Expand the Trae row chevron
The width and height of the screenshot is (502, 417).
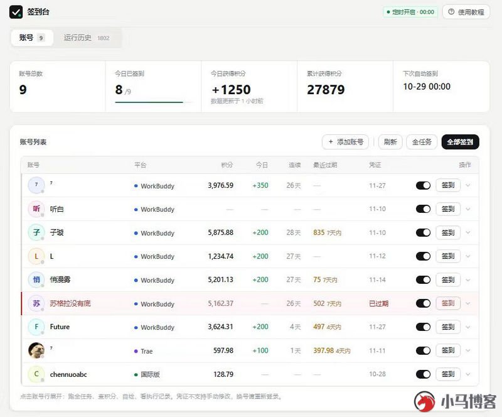pyautogui.click(x=468, y=350)
